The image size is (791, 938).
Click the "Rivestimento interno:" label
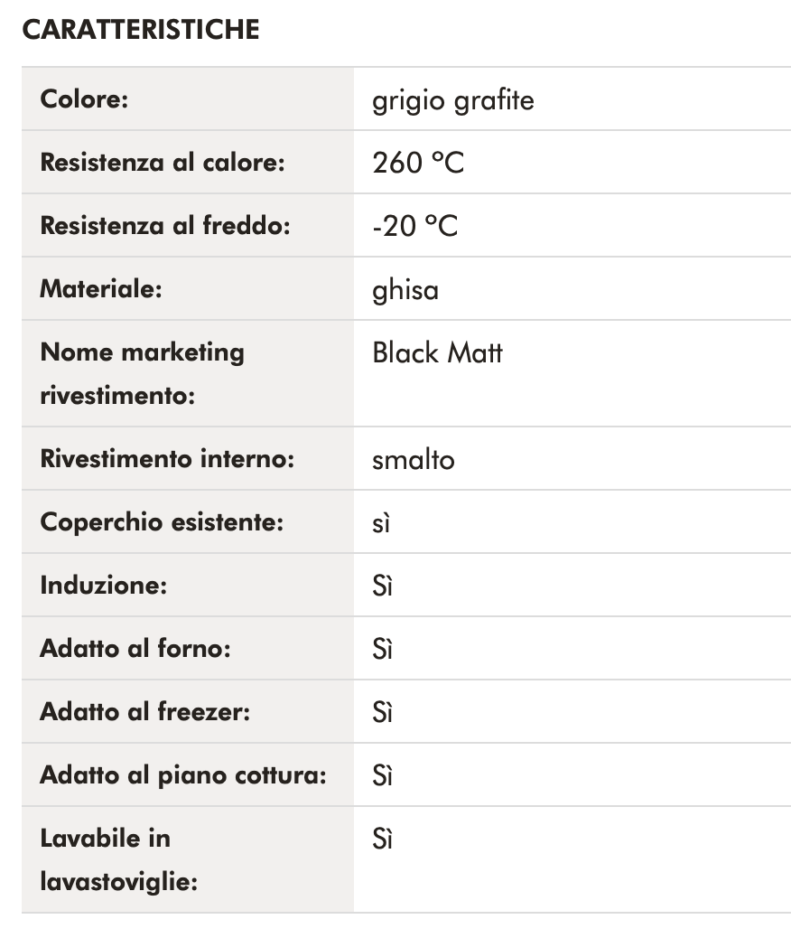[x=167, y=459]
